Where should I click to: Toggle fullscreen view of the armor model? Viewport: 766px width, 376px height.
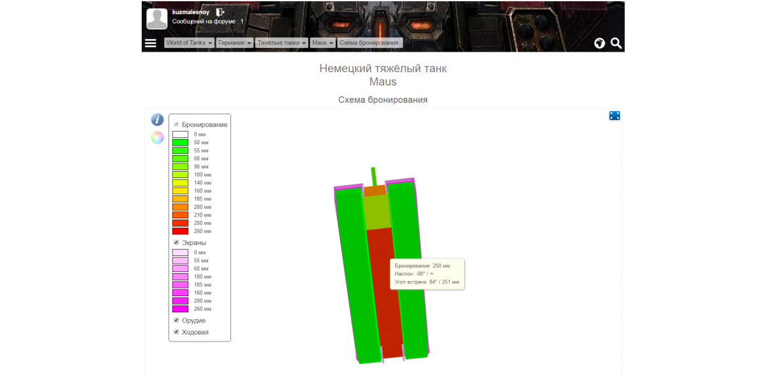(x=615, y=116)
